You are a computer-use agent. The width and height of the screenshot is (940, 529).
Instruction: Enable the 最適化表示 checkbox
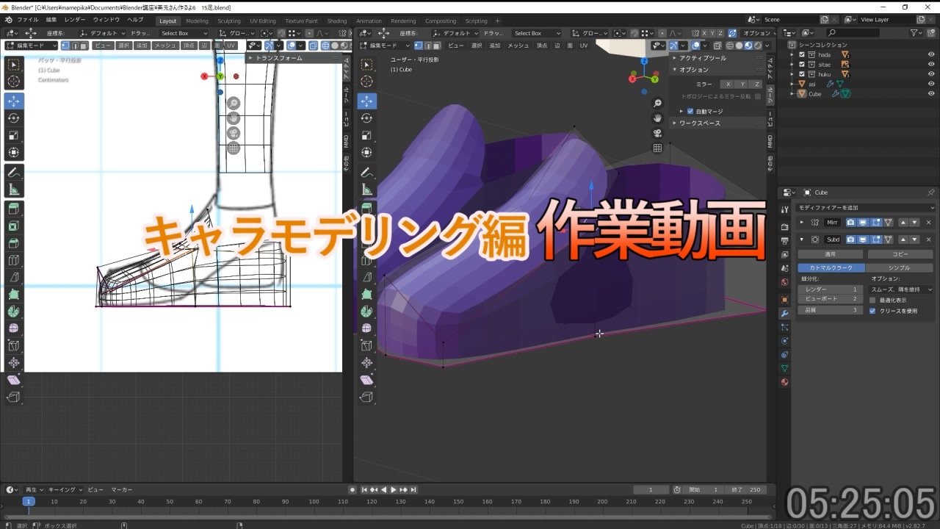coord(872,300)
